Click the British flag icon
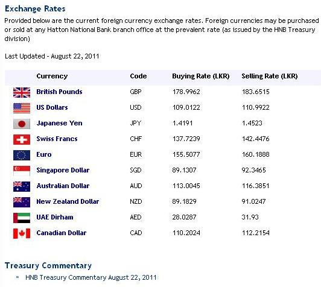 pyautogui.click(x=22, y=92)
